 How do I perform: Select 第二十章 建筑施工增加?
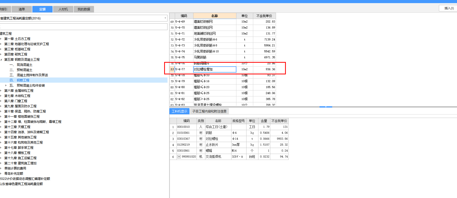(20, 163)
